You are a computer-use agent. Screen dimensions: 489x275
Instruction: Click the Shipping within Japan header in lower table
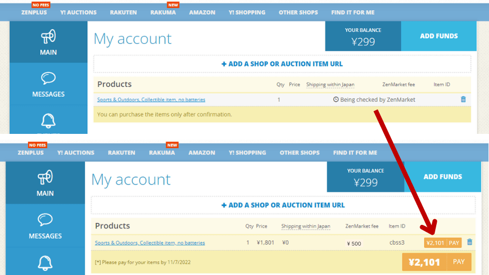click(x=306, y=226)
